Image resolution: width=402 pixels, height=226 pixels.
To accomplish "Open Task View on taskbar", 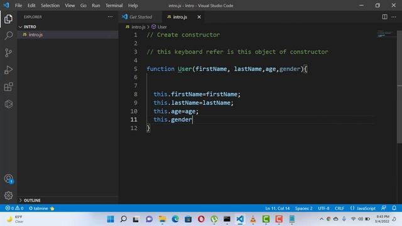I will [x=136, y=219].
